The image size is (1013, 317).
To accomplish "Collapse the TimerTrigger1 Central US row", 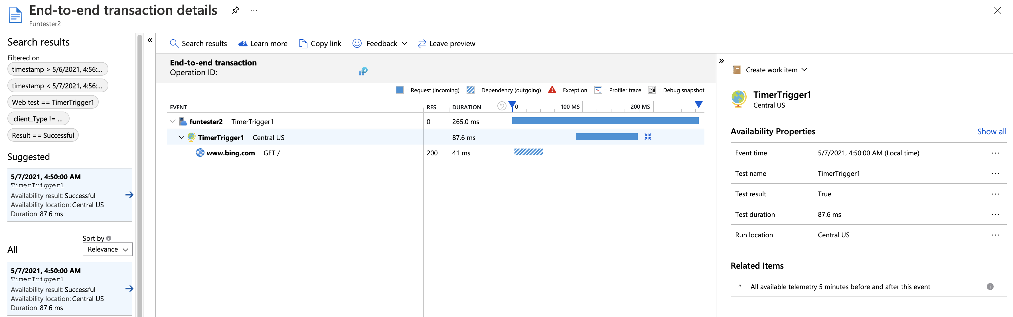I will click(181, 137).
